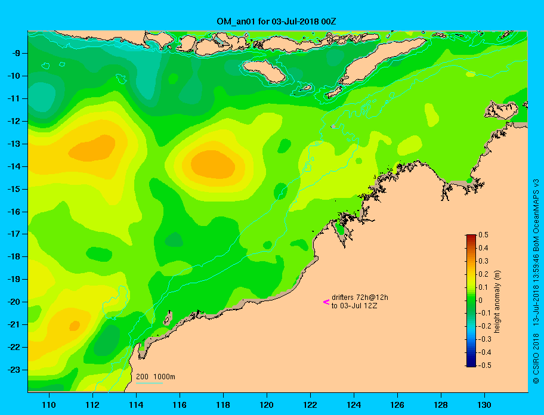Click the cyan contour legend line sample

[x=149, y=383]
